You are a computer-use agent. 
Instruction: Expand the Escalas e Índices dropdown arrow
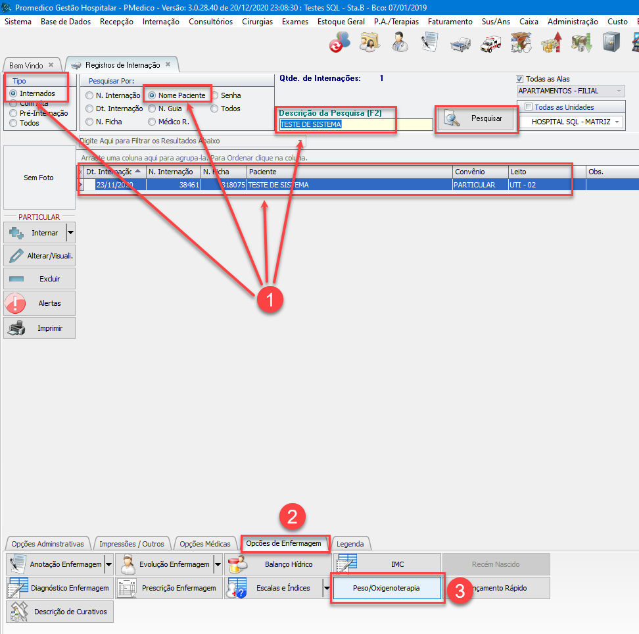(327, 588)
